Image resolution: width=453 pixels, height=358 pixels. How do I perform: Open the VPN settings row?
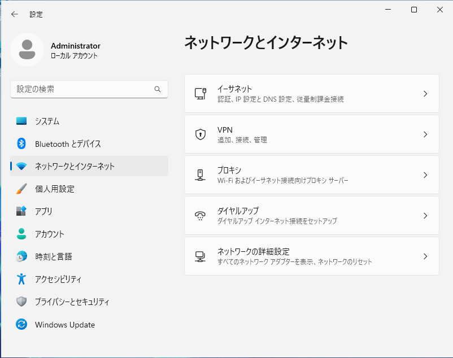[x=312, y=134]
